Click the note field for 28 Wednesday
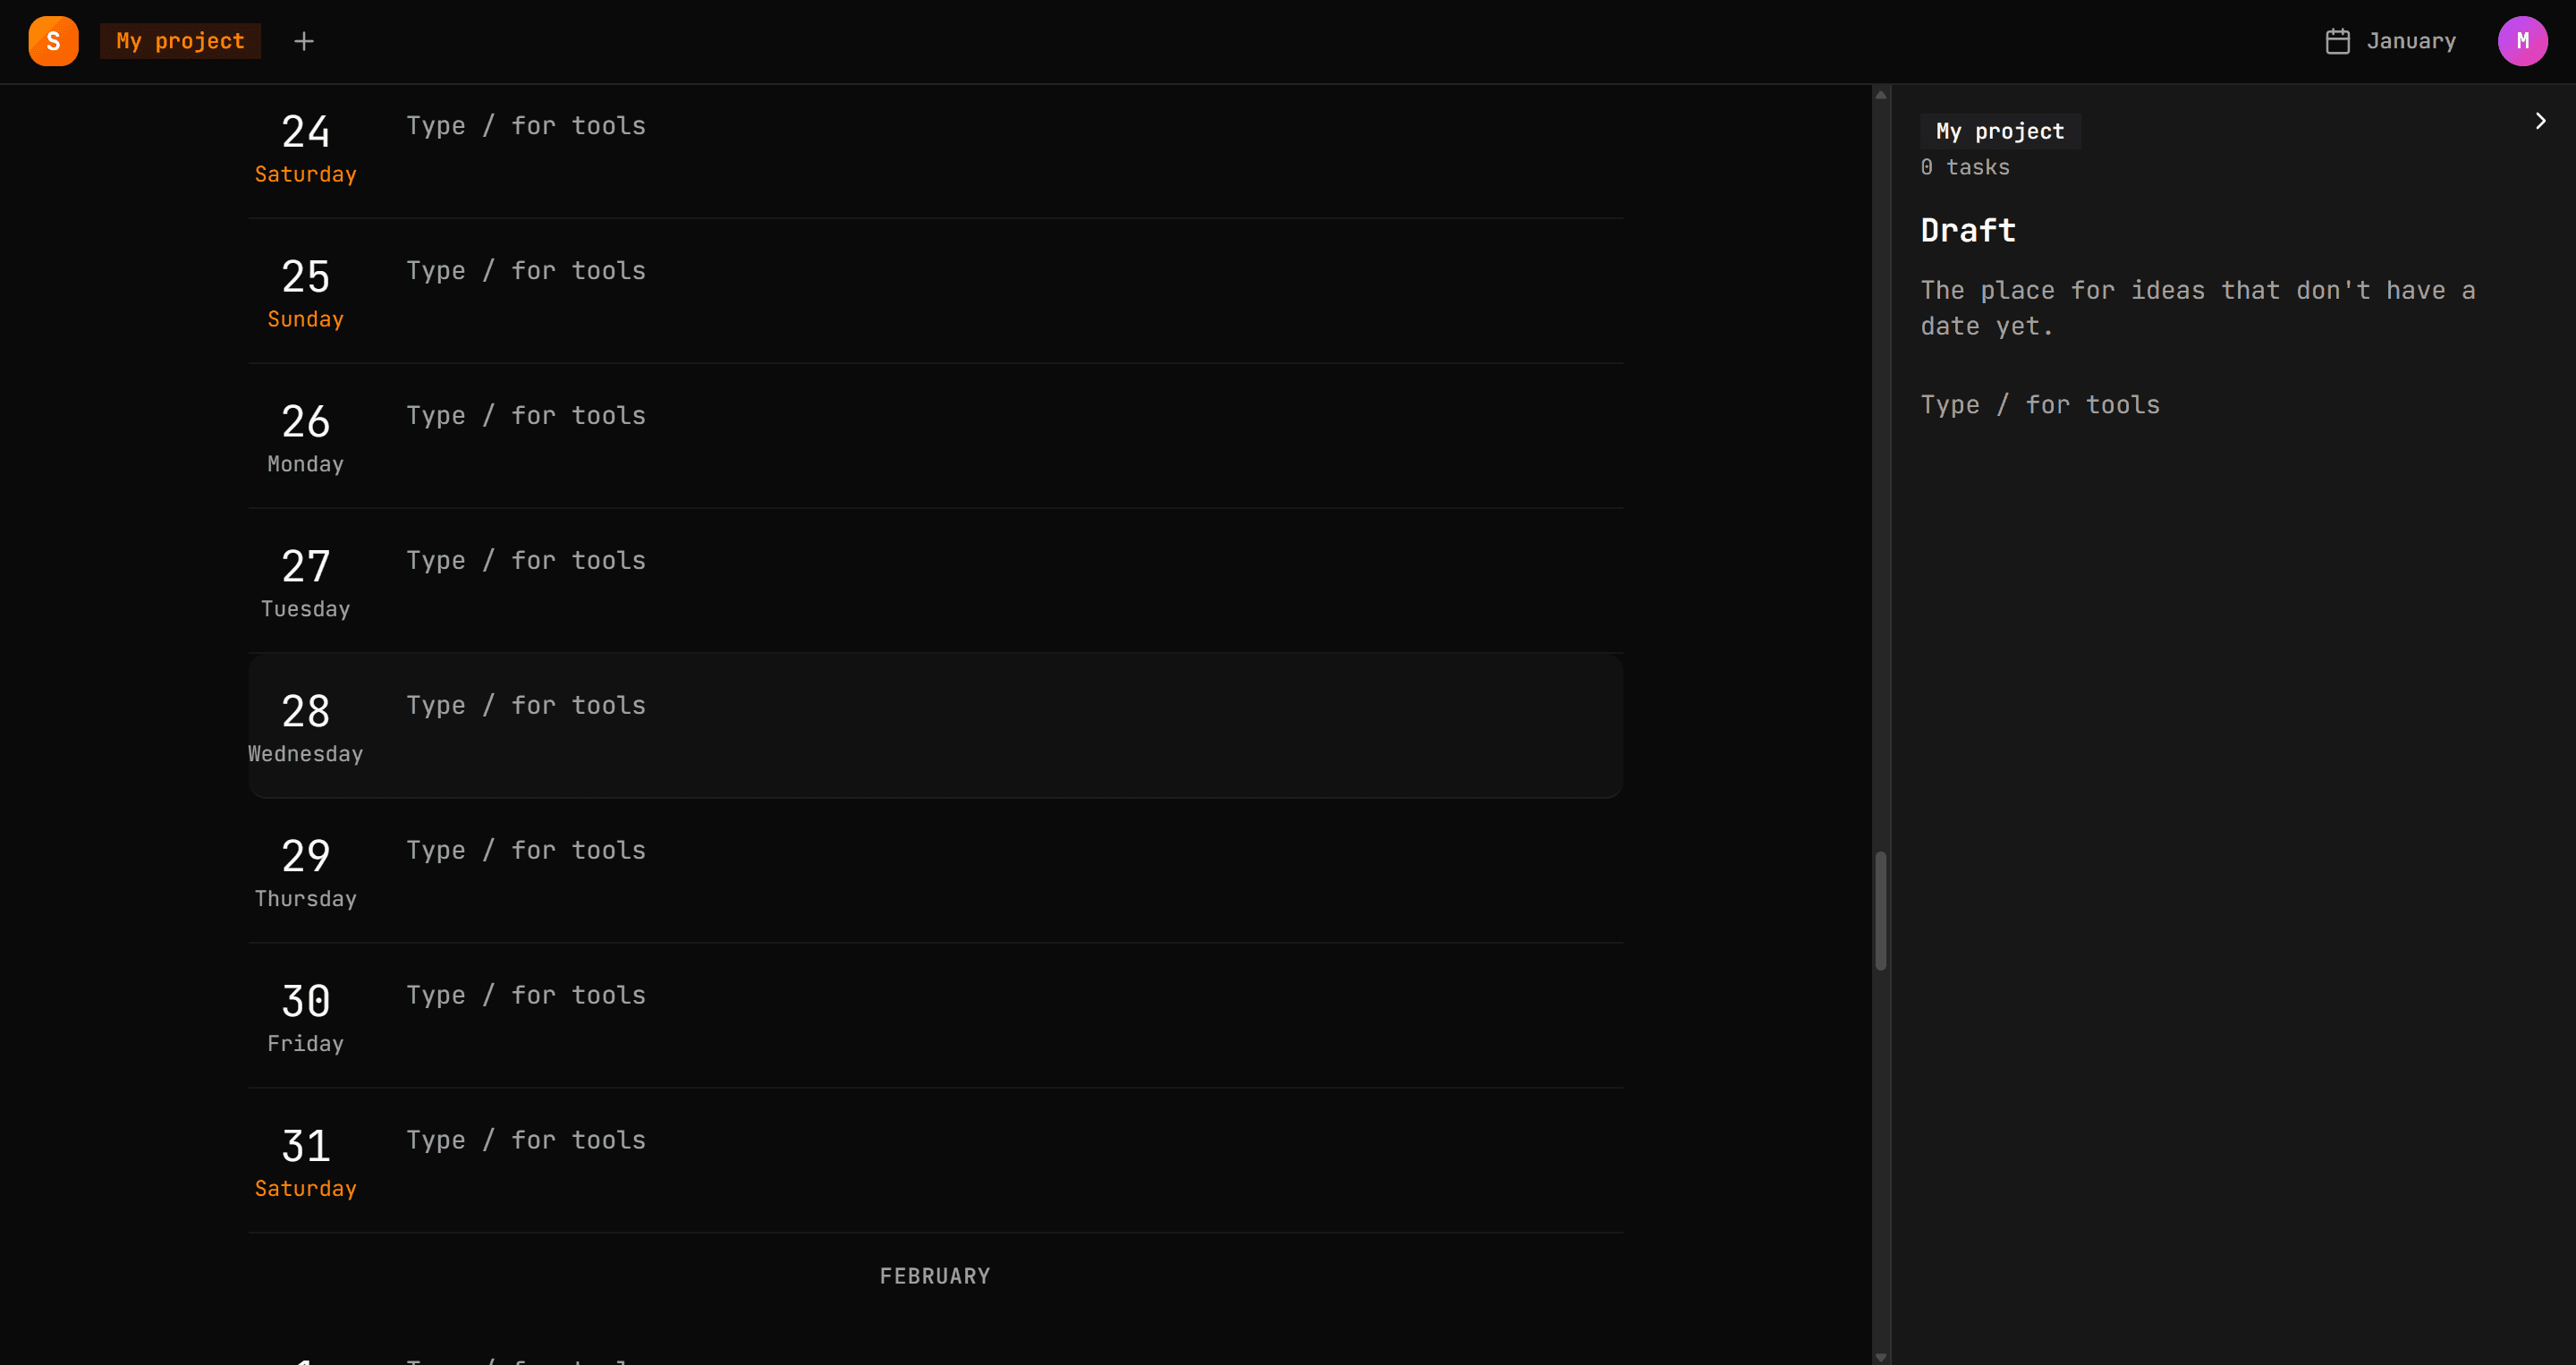The width and height of the screenshot is (2576, 1365). 1014,706
